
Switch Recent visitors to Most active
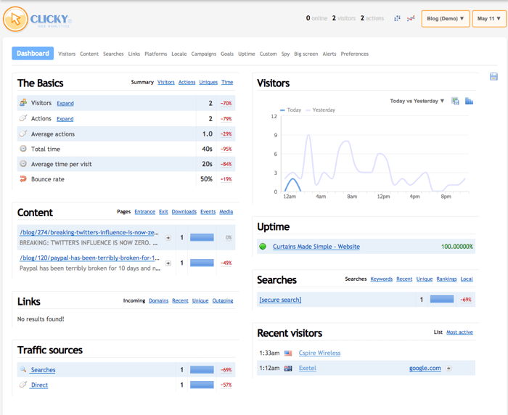tap(459, 332)
